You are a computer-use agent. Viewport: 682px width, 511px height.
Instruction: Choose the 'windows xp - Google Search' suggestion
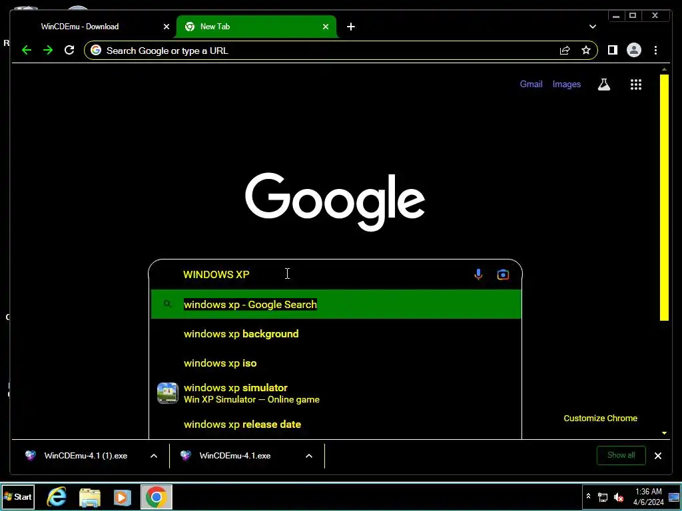coord(336,304)
